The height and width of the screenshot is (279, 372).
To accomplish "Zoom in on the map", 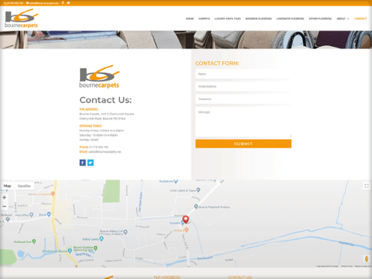I will click(x=5, y=198).
